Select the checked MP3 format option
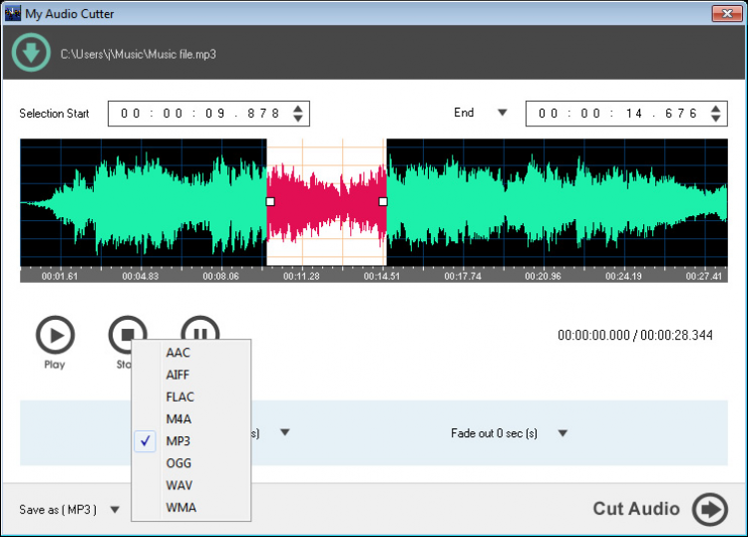Image resolution: width=748 pixels, height=537 pixels. tap(180, 440)
